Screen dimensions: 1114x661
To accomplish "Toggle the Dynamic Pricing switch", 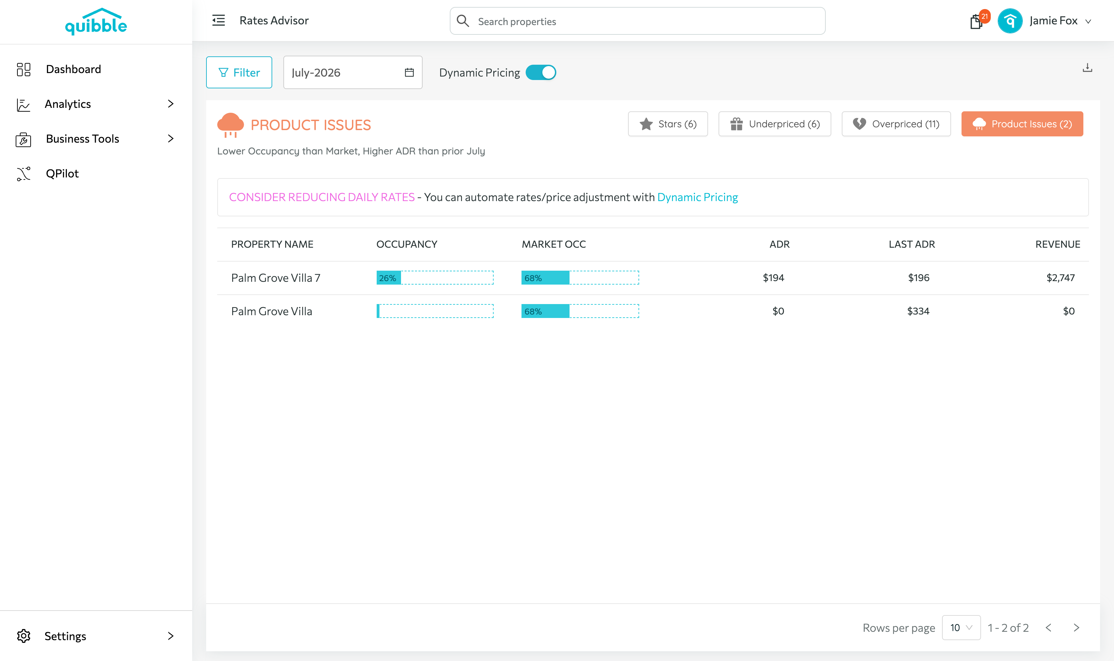I will 541,72.
